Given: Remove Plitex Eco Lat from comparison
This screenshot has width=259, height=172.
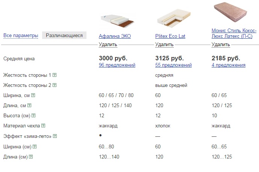Looking at the screenshot, I should 164,45.
